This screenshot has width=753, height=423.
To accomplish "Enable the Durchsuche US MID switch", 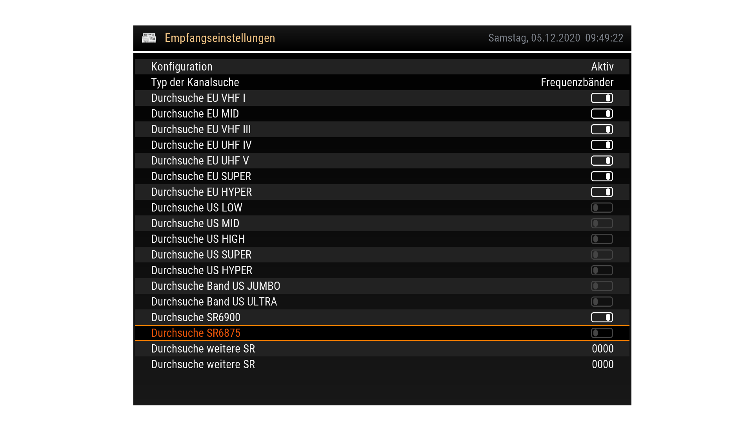I will [x=602, y=223].
